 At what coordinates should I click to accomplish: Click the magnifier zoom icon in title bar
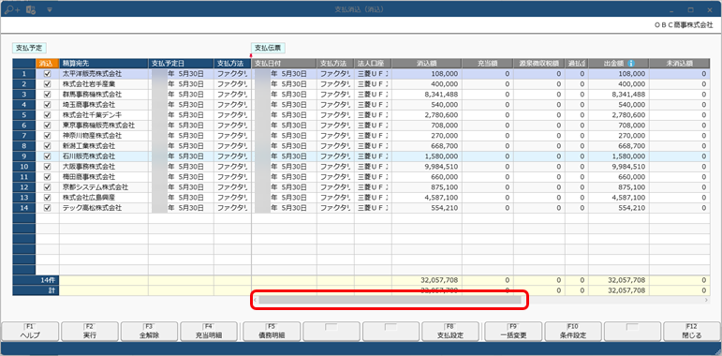point(12,9)
